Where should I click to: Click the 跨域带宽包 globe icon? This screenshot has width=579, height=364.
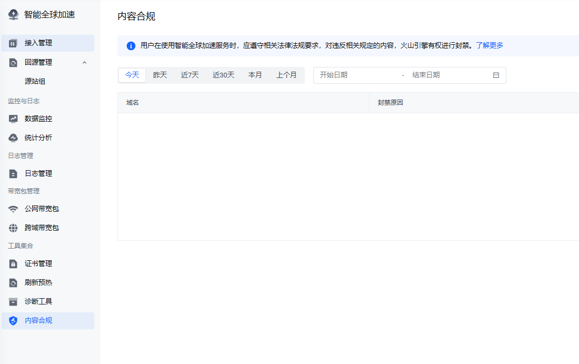coord(14,228)
